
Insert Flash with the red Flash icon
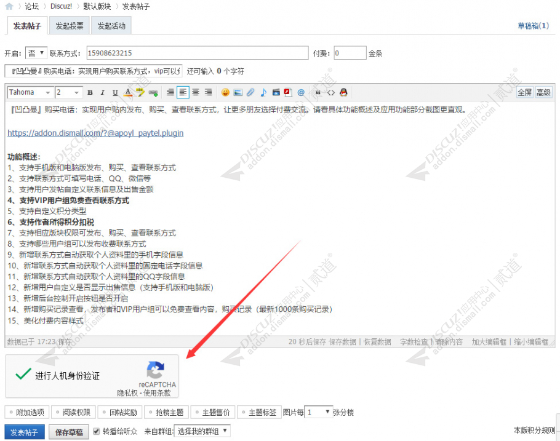tap(288, 92)
